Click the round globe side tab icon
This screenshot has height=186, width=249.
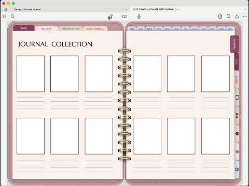click(x=237, y=169)
